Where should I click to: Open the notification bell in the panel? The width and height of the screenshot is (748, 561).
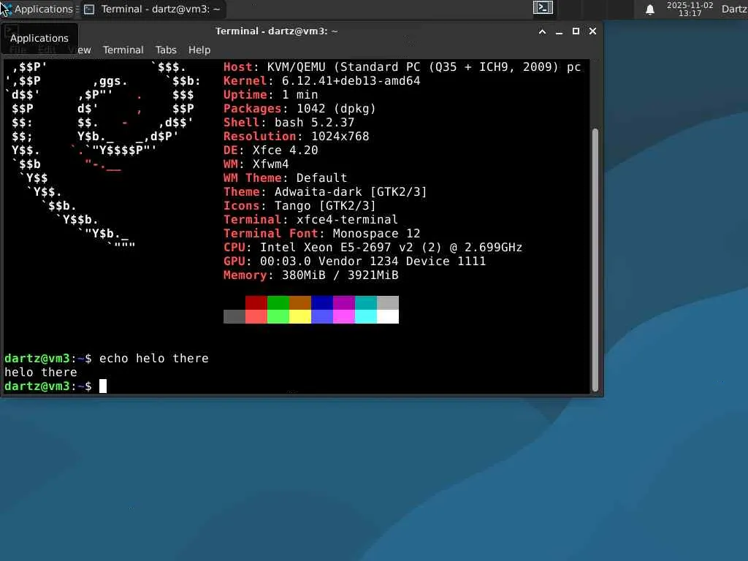[x=649, y=9]
